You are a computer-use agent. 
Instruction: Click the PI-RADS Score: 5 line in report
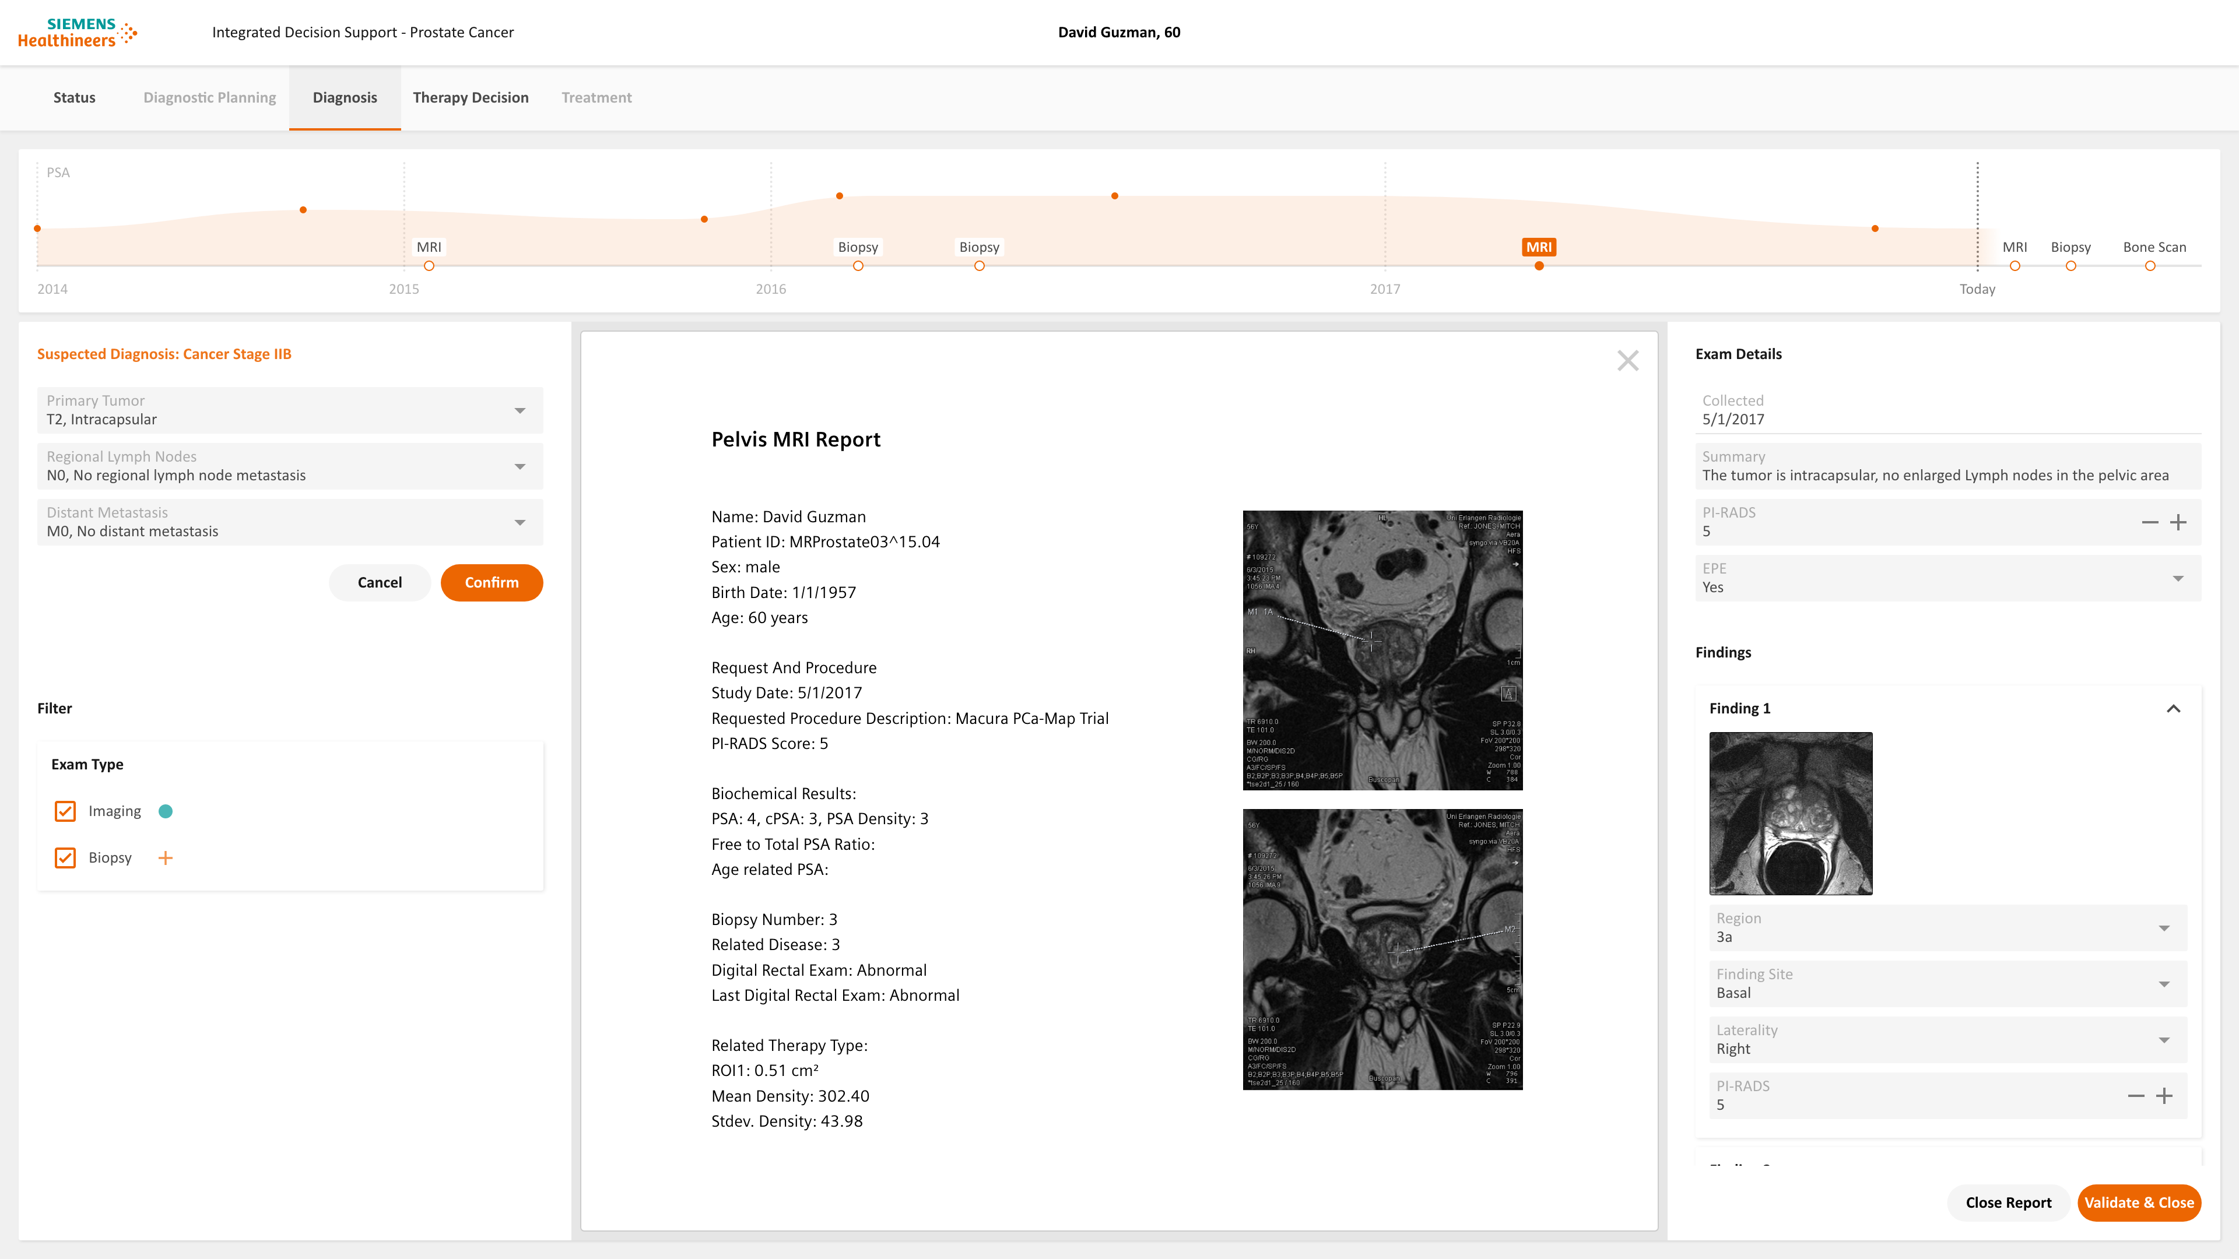pos(769,744)
